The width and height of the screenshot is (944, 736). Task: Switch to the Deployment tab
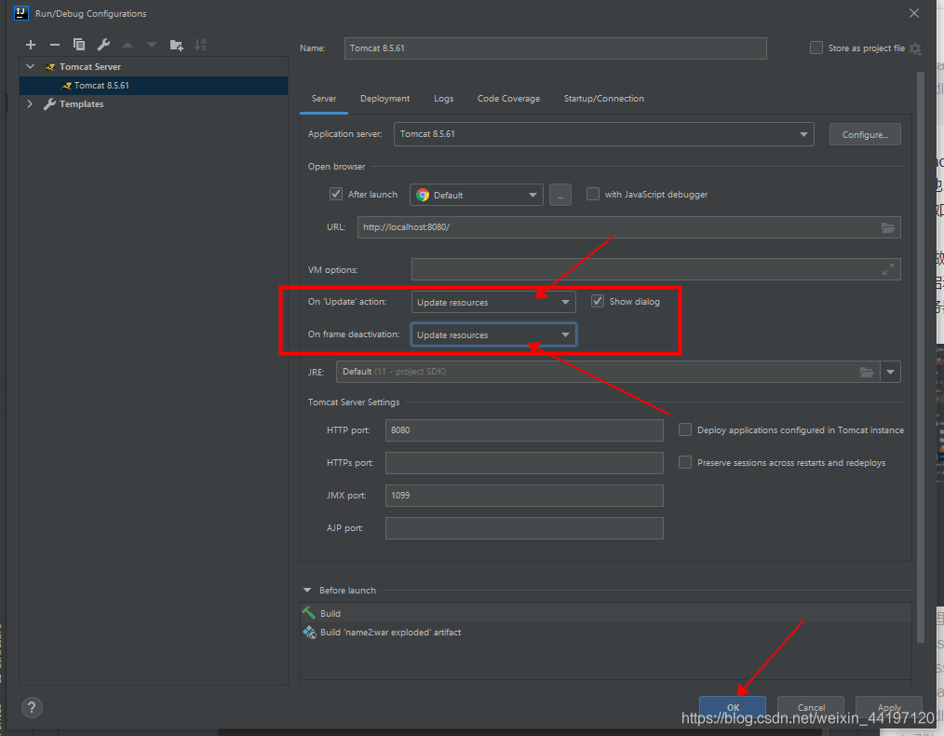(384, 99)
